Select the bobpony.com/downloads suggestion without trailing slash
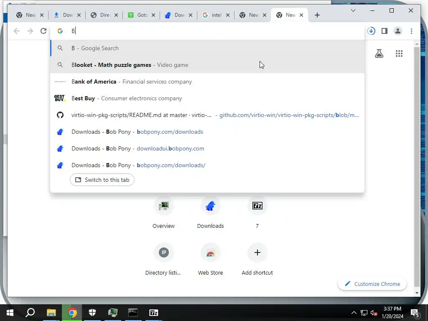Screen dimensions: 428x321 (207, 132)
